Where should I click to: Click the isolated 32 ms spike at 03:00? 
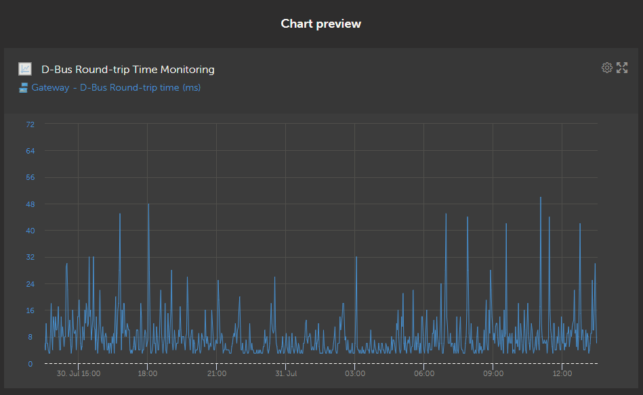(x=356, y=258)
